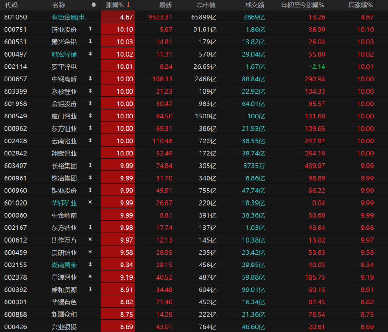Click latest price 69.31 for 东方钽业

click(164, 129)
